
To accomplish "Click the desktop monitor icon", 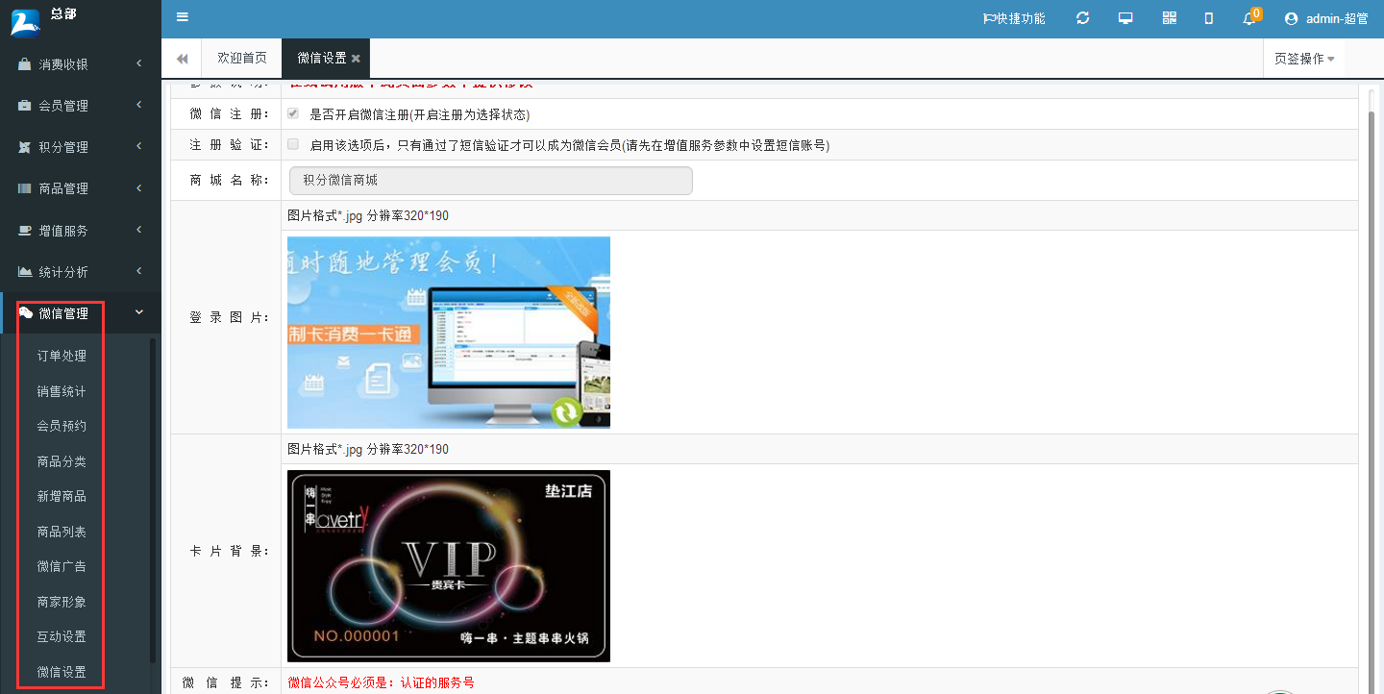I will (x=1125, y=18).
